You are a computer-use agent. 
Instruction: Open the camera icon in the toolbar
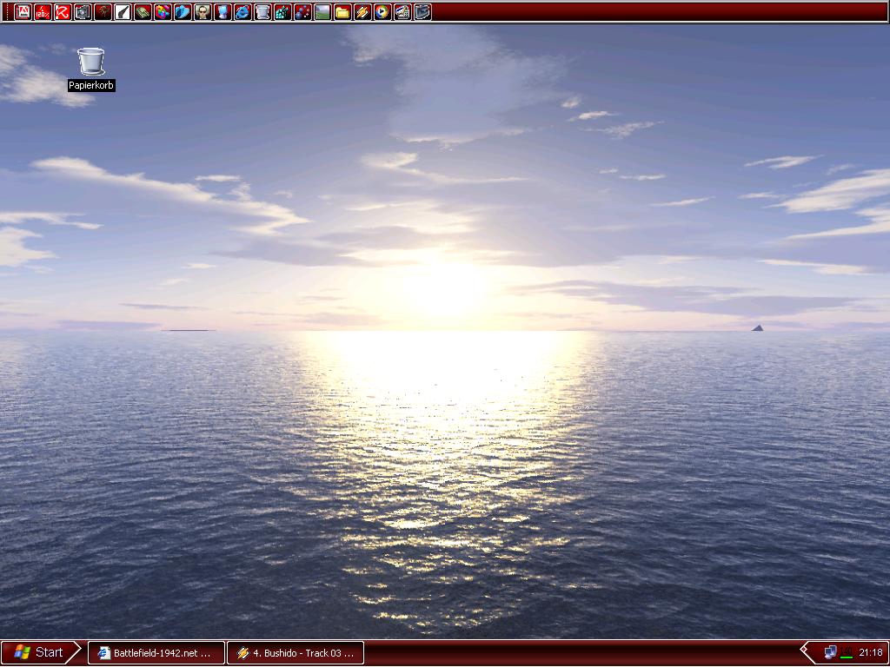[x=83, y=12]
